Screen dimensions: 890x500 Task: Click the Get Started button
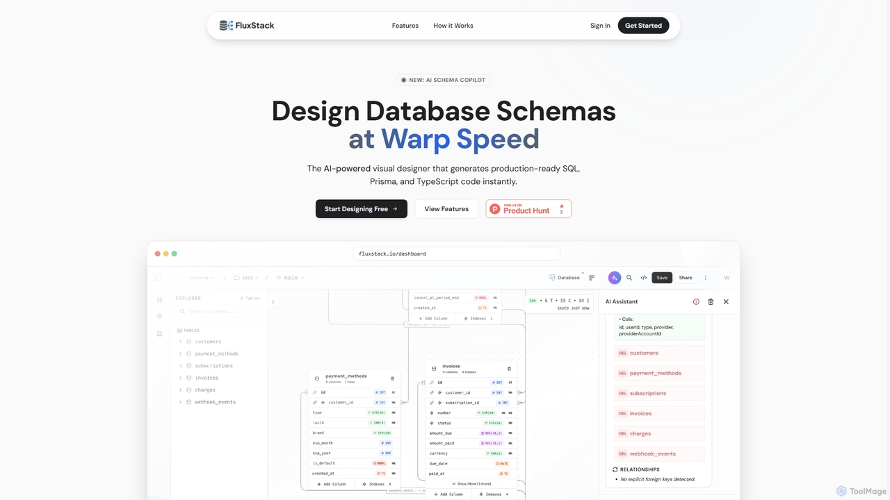click(x=643, y=26)
